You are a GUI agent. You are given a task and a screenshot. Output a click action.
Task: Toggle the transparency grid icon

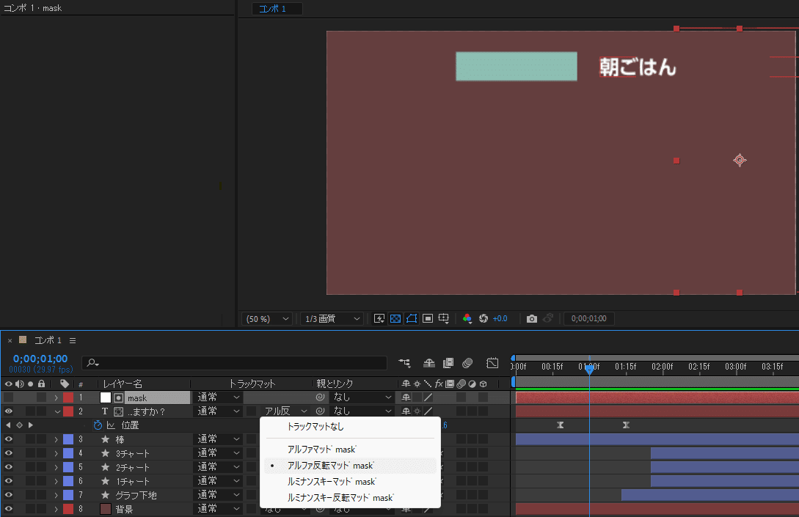coord(395,318)
